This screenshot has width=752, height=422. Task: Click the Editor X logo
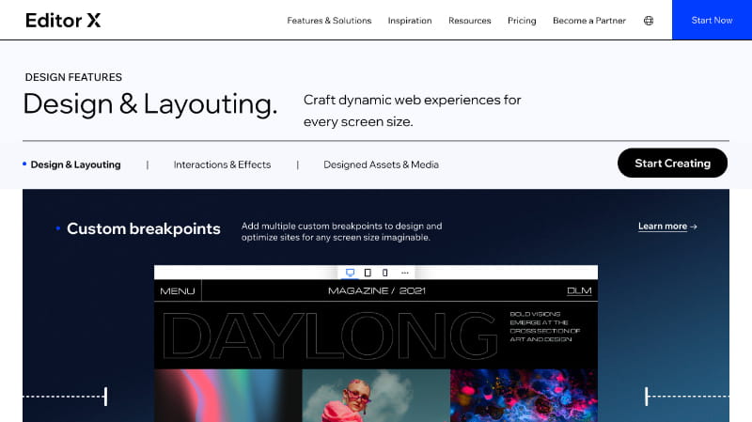point(63,20)
